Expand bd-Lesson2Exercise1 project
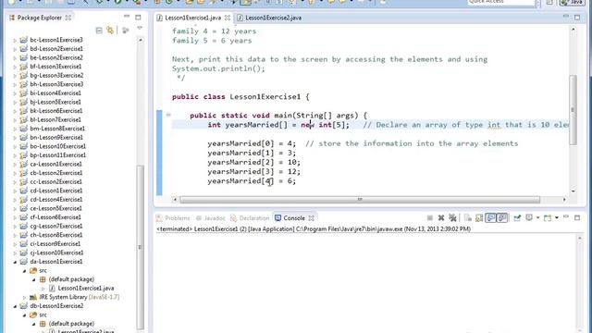This screenshot has height=333, width=592. pos(15,49)
